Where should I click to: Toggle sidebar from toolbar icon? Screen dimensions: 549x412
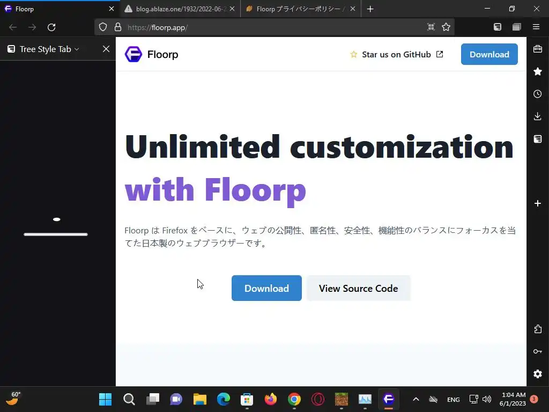tap(498, 27)
